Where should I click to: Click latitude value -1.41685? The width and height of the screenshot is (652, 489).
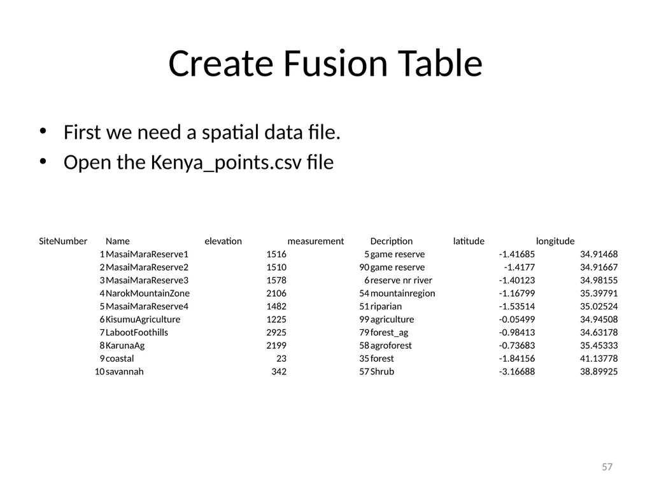pyautogui.click(x=517, y=254)
